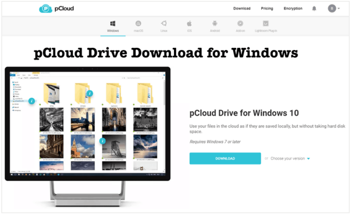Switch to the iOS tab

point(189,27)
